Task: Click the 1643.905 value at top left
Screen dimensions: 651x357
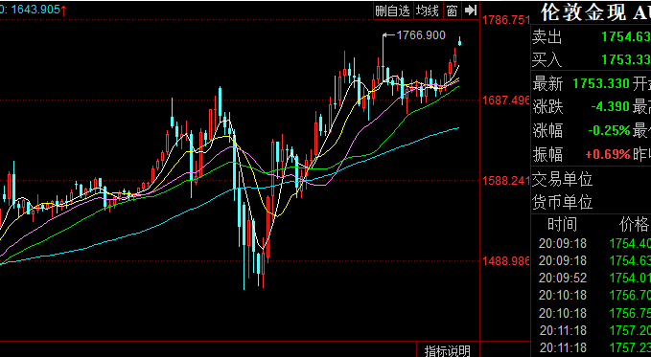Action: [x=35, y=10]
